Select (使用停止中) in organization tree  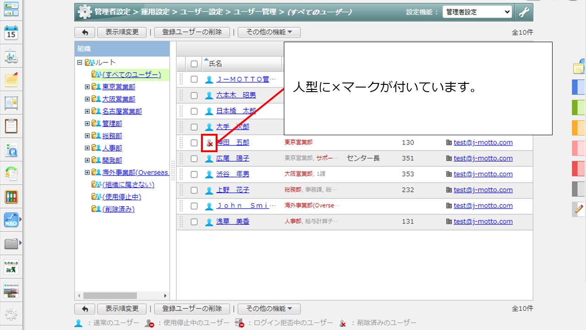coord(121,197)
